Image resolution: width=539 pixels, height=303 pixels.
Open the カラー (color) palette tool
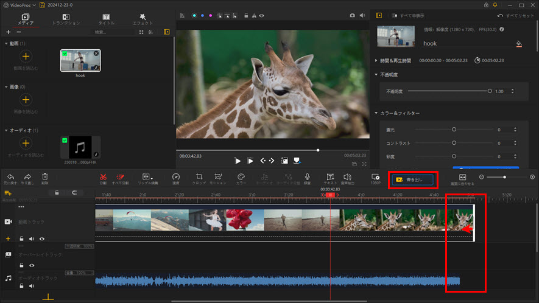pyautogui.click(x=241, y=176)
